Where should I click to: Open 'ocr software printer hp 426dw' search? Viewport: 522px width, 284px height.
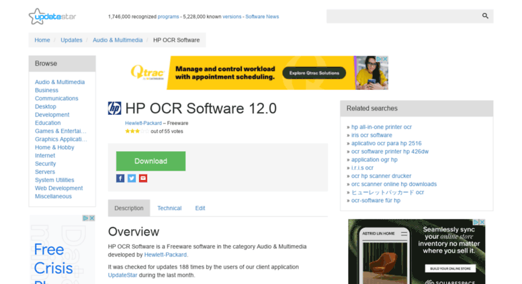(x=390, y=151)
